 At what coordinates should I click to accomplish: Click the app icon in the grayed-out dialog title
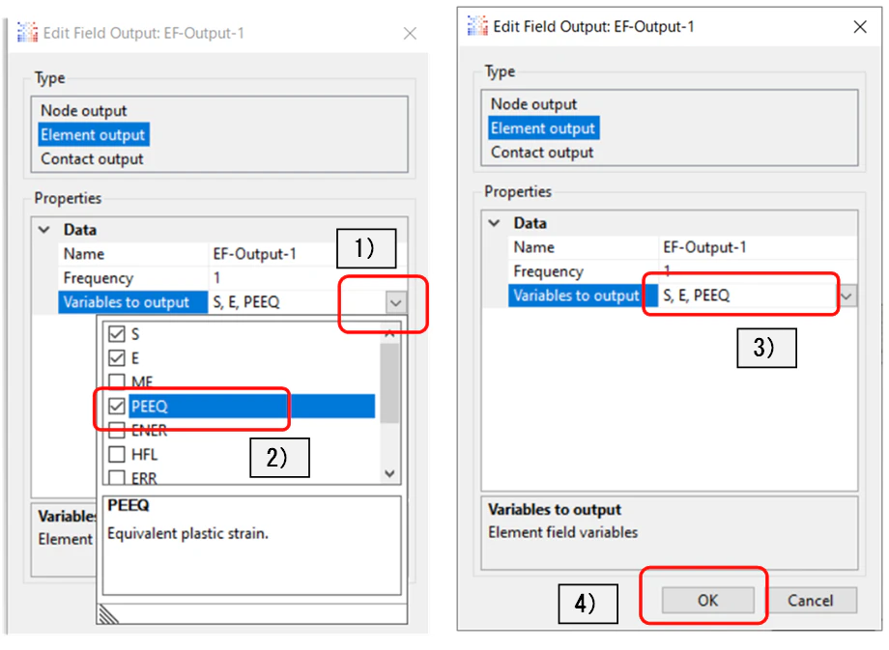click(28, 32)
